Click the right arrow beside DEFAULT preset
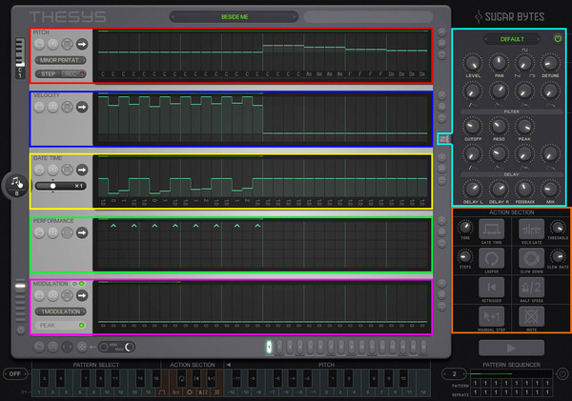The image size is (572, 401). [x=538, y=39]
